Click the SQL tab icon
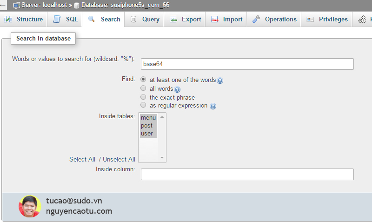This screenshot has width=372, height=223. point(57,19)
